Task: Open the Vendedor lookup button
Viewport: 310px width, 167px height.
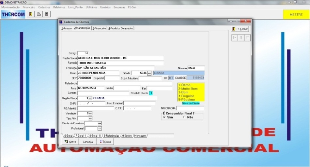Action: 90,113
